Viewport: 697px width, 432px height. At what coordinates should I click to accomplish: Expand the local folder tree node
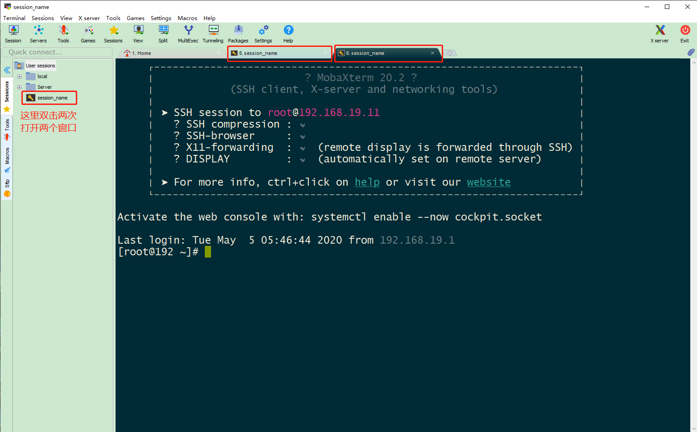coord(19,76)
